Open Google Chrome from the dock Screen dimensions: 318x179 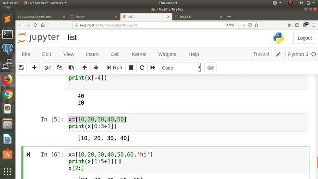pyautogui.click(x=7, y=94)
